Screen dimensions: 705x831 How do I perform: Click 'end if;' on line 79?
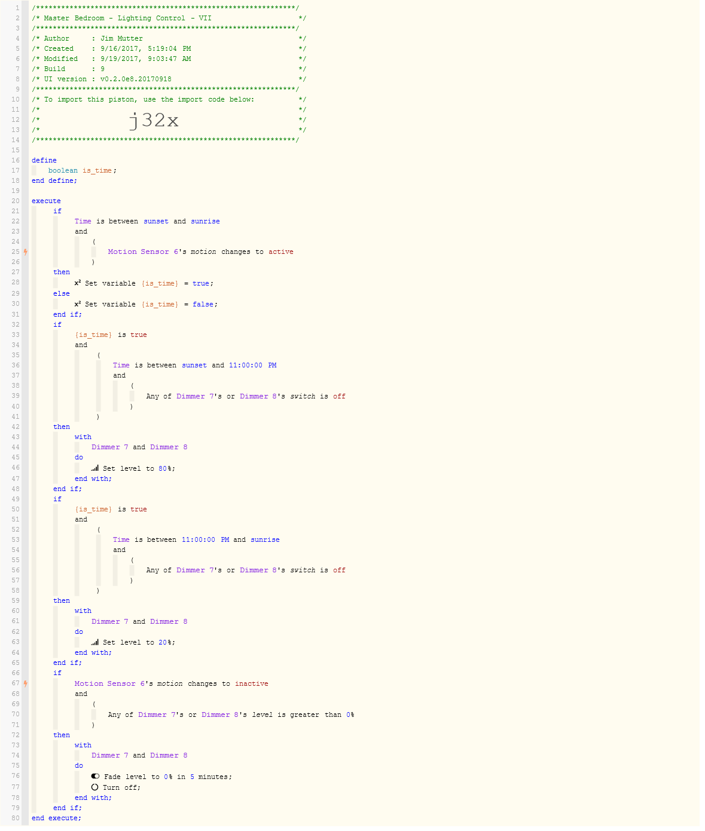pyautogui.click(x=68, y=808)
